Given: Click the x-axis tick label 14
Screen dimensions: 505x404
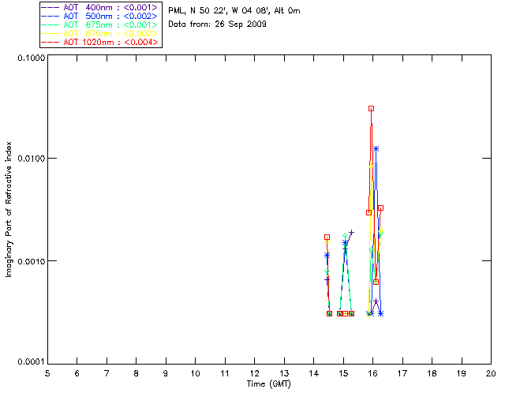Looking at the screenshot, I should (314, 373).
